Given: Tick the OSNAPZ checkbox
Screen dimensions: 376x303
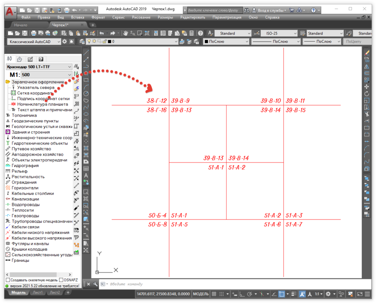Looking at the screenshot, I should pos(61,280).
